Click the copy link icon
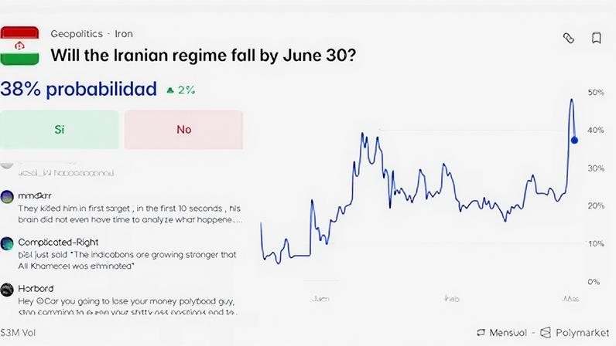The image size is (616, 346). (x=568, y=38)
